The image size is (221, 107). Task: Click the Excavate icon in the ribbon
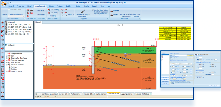(x=111, y=11)
